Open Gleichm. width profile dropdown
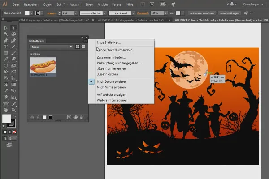 (x=105, y=13)
